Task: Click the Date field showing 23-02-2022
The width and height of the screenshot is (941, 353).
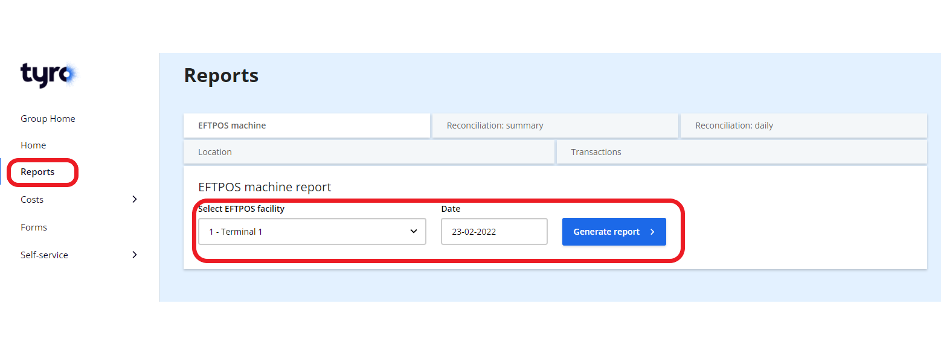Action: point(494,231)
